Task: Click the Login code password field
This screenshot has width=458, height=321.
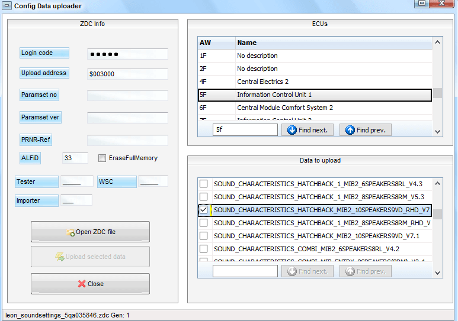Action: 127,54
